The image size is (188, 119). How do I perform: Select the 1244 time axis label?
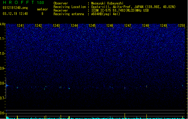(x=74, y=26)
